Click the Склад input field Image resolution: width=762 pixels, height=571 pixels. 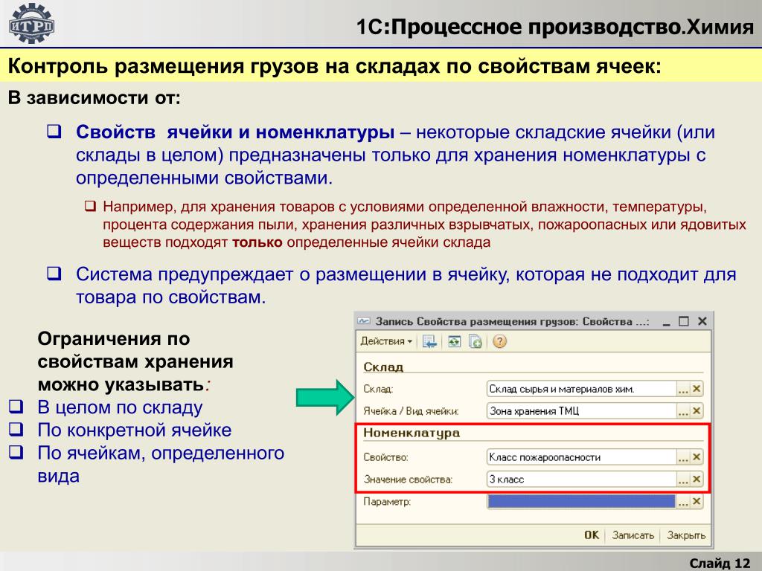tap(582, 389)
